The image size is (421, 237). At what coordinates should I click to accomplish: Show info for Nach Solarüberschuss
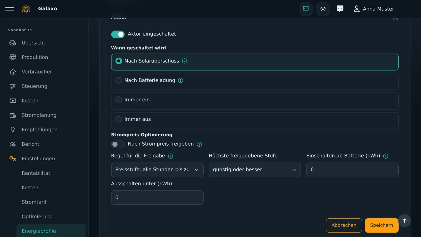point(185,61)
